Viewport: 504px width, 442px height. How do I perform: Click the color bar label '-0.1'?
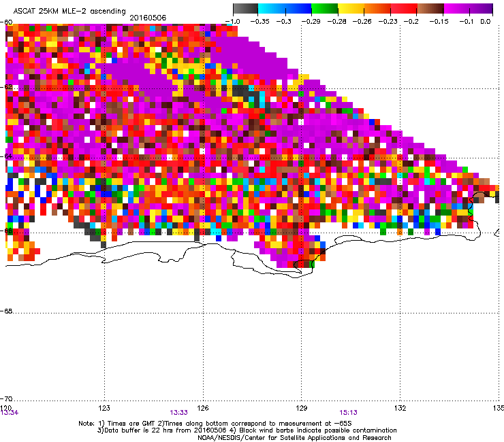coord(467,22)
